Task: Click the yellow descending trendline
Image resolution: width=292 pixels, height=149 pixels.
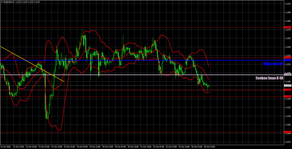Action: point(32,64)
